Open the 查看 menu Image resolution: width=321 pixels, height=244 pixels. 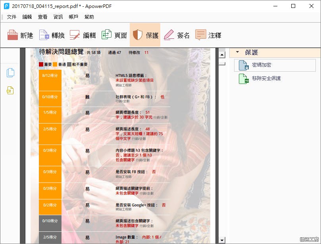point(42,17)
